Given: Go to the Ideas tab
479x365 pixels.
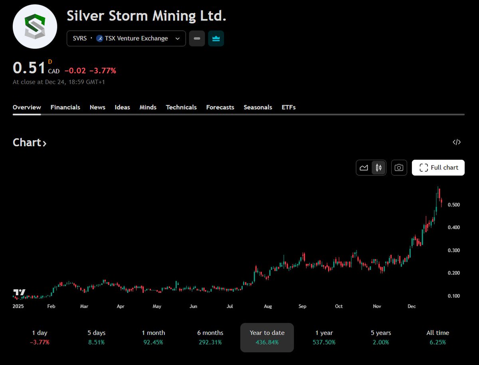Looking at the screenshot, I should (x=122, y=107).
